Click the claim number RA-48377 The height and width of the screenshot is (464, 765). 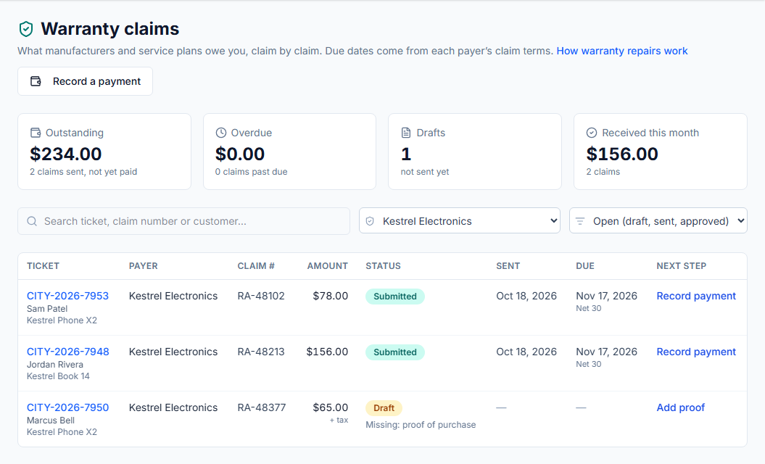[262, 407]
